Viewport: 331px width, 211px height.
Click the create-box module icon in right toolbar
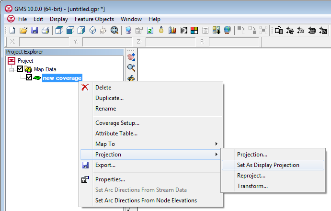pyautogui.click(x=279, y=30)
